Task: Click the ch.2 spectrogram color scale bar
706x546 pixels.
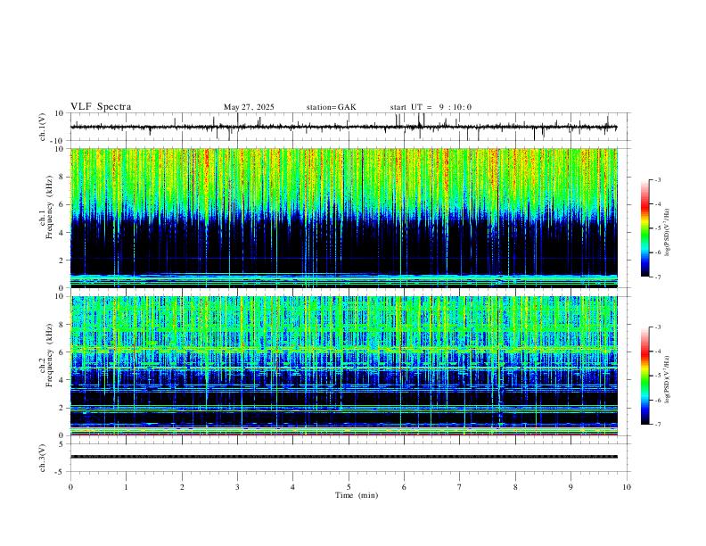Action: pos(645,376)
